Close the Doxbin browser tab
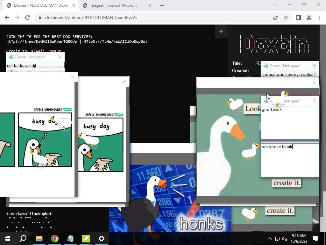The image size is (326, 245). click(x=74, y=6)
